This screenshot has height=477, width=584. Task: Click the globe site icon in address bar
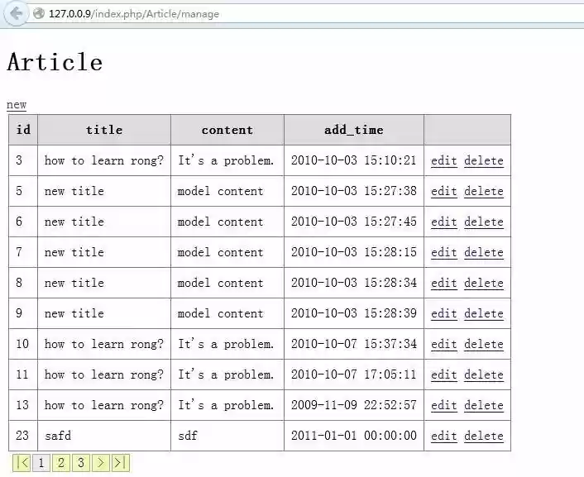click(x=39, y=13)
